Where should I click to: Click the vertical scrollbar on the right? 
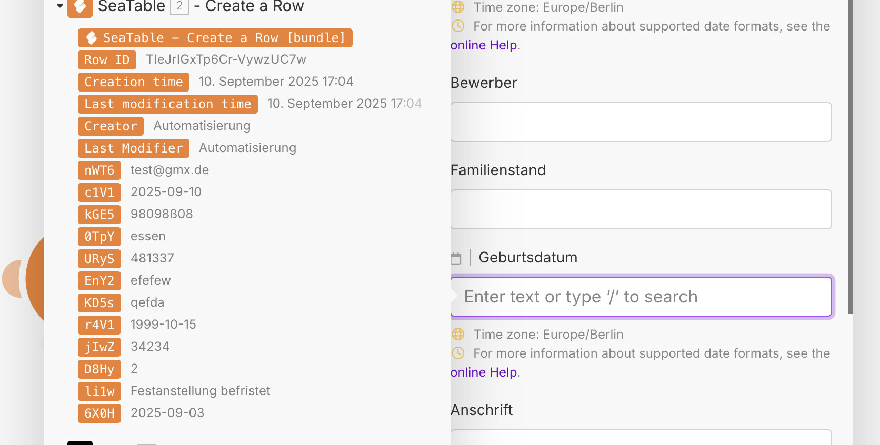click(x=850, y=158)
